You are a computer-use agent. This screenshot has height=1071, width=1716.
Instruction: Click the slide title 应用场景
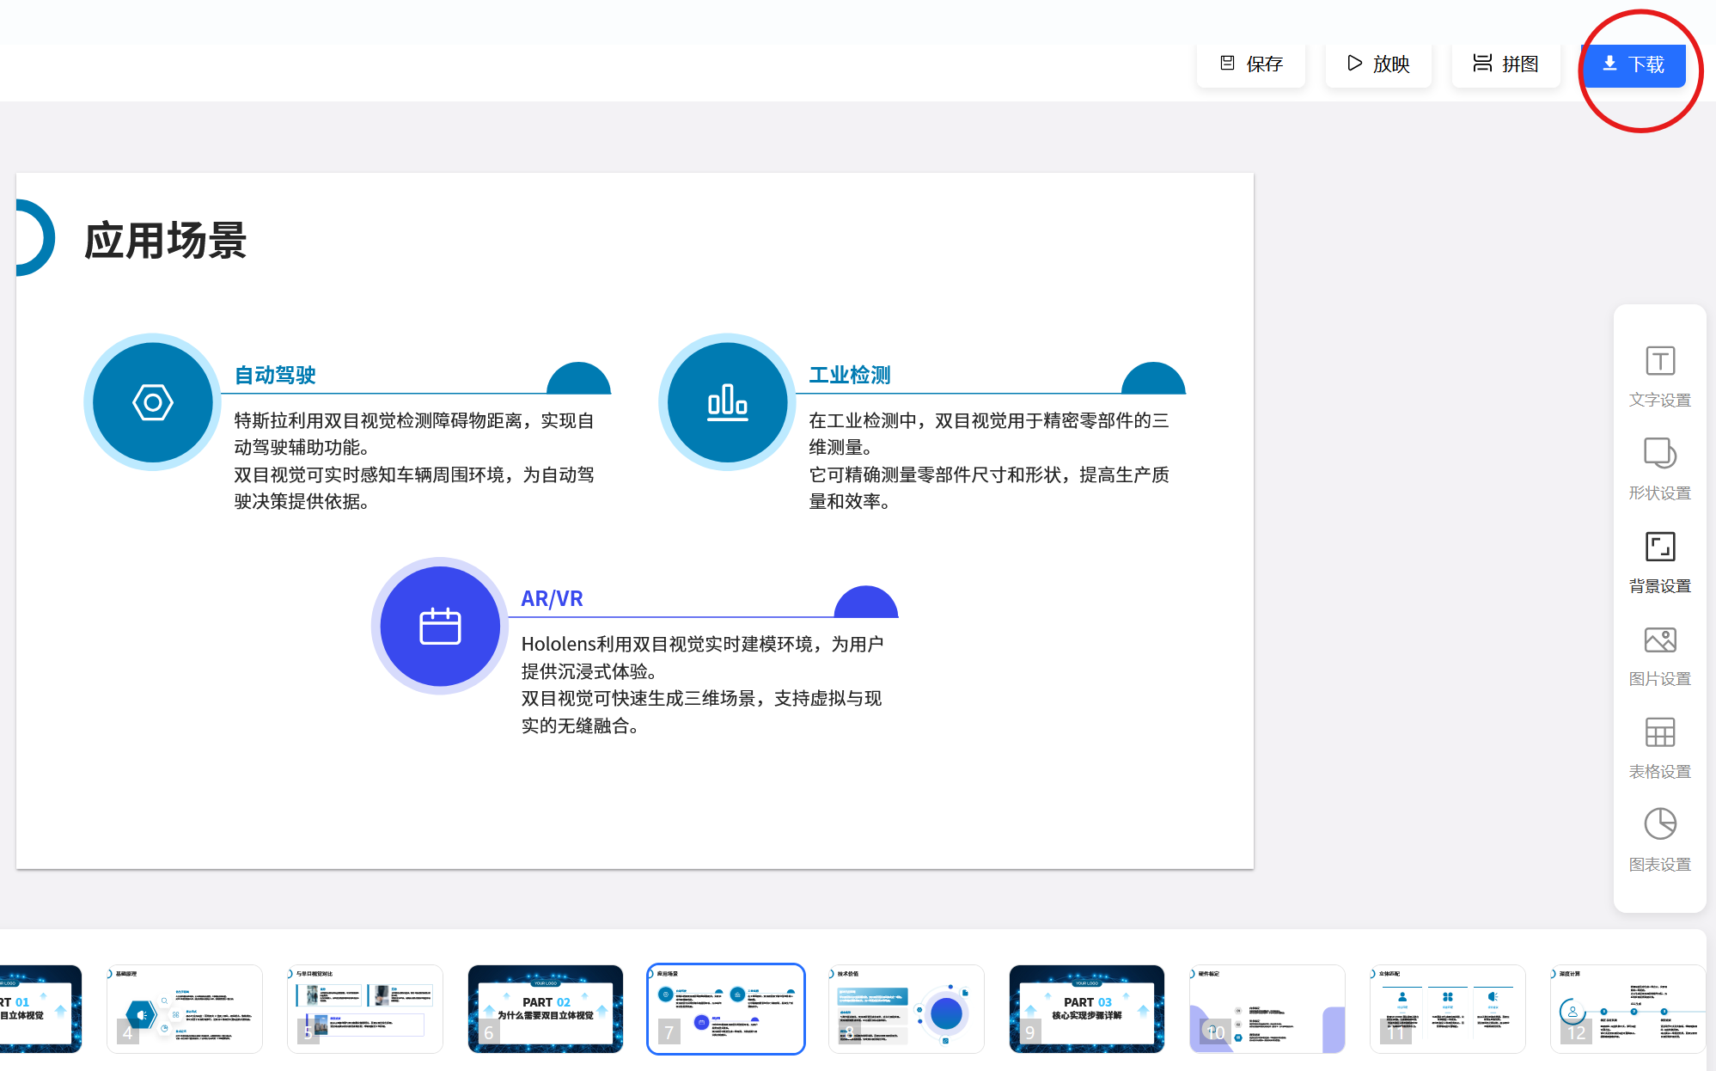tap(166, 241)
